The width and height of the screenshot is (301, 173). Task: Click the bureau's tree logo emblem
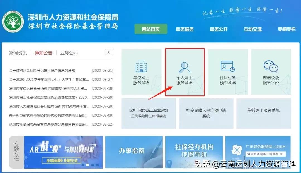13,21
